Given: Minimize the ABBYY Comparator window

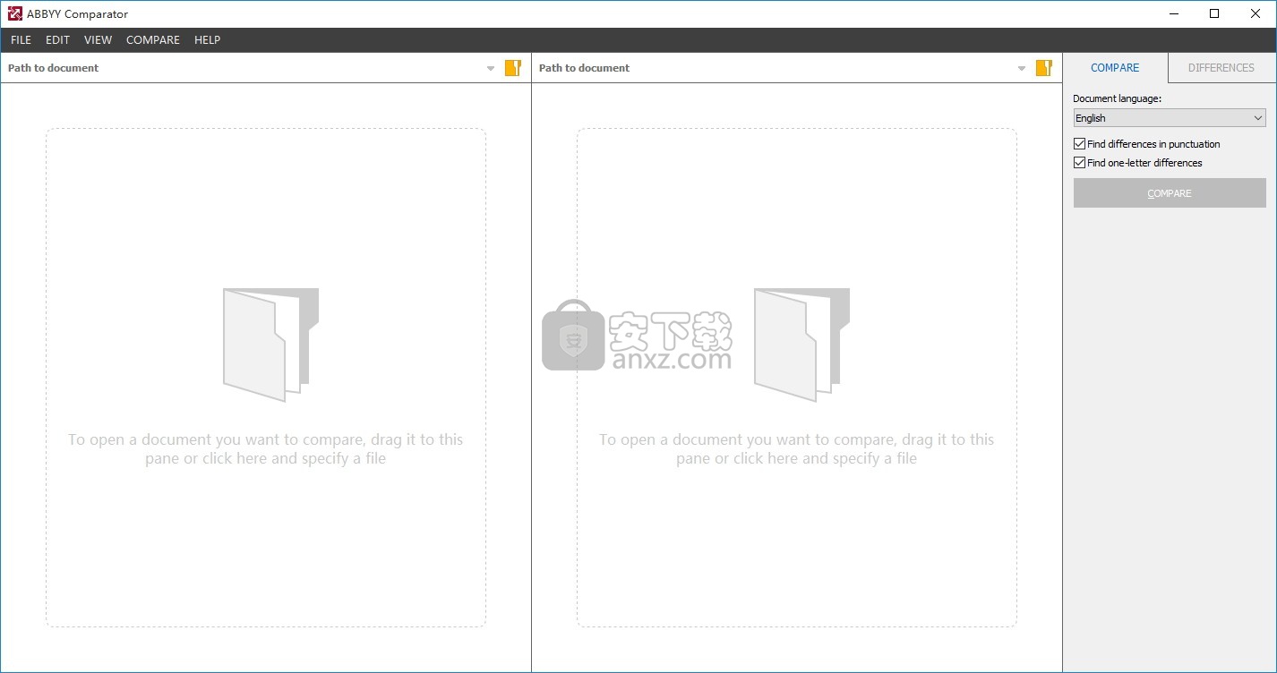Looking at the screenshot, I should point(1174,13).
